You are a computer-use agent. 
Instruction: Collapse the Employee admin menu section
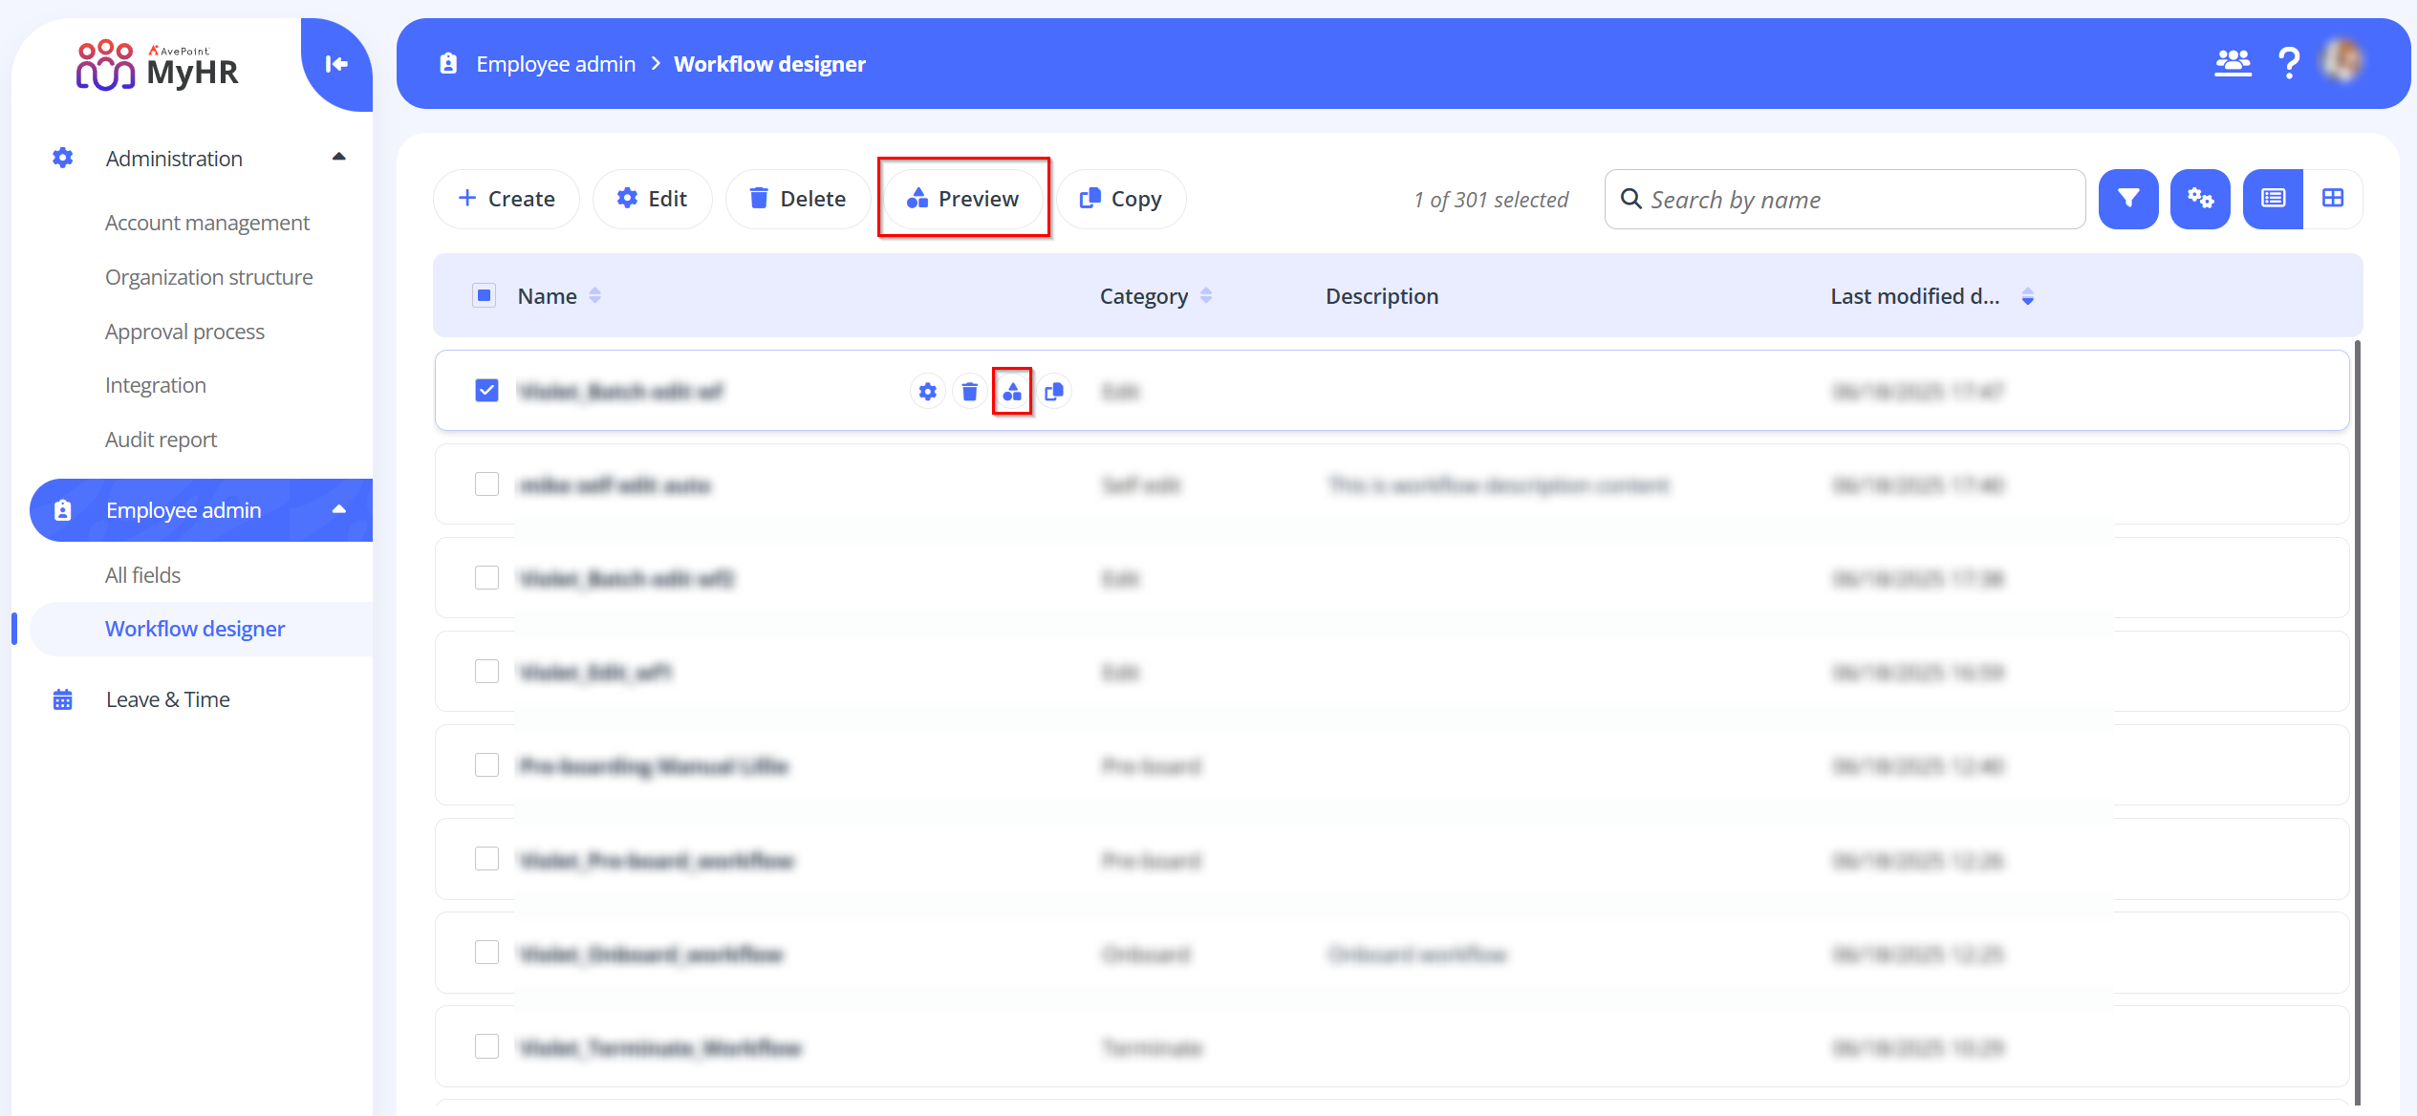click(338, 509)
